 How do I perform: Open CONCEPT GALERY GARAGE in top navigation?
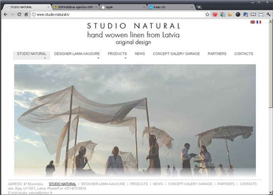[x=176, y=54]
